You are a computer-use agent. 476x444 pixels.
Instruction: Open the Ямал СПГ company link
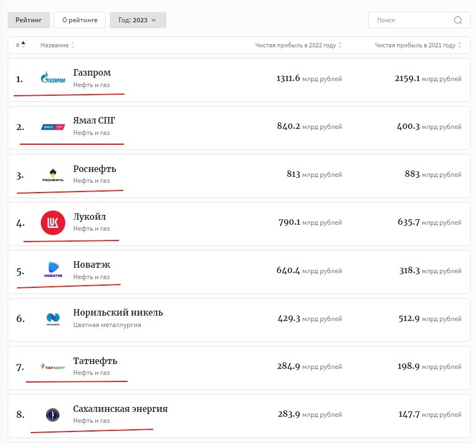(x=94, y=120)
